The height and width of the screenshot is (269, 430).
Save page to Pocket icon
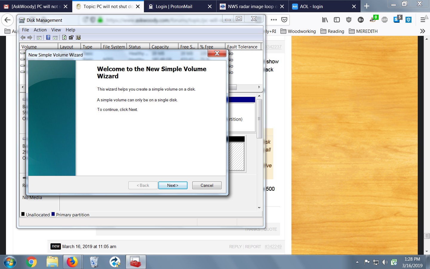pyautogui.click(x=284, y=20)
